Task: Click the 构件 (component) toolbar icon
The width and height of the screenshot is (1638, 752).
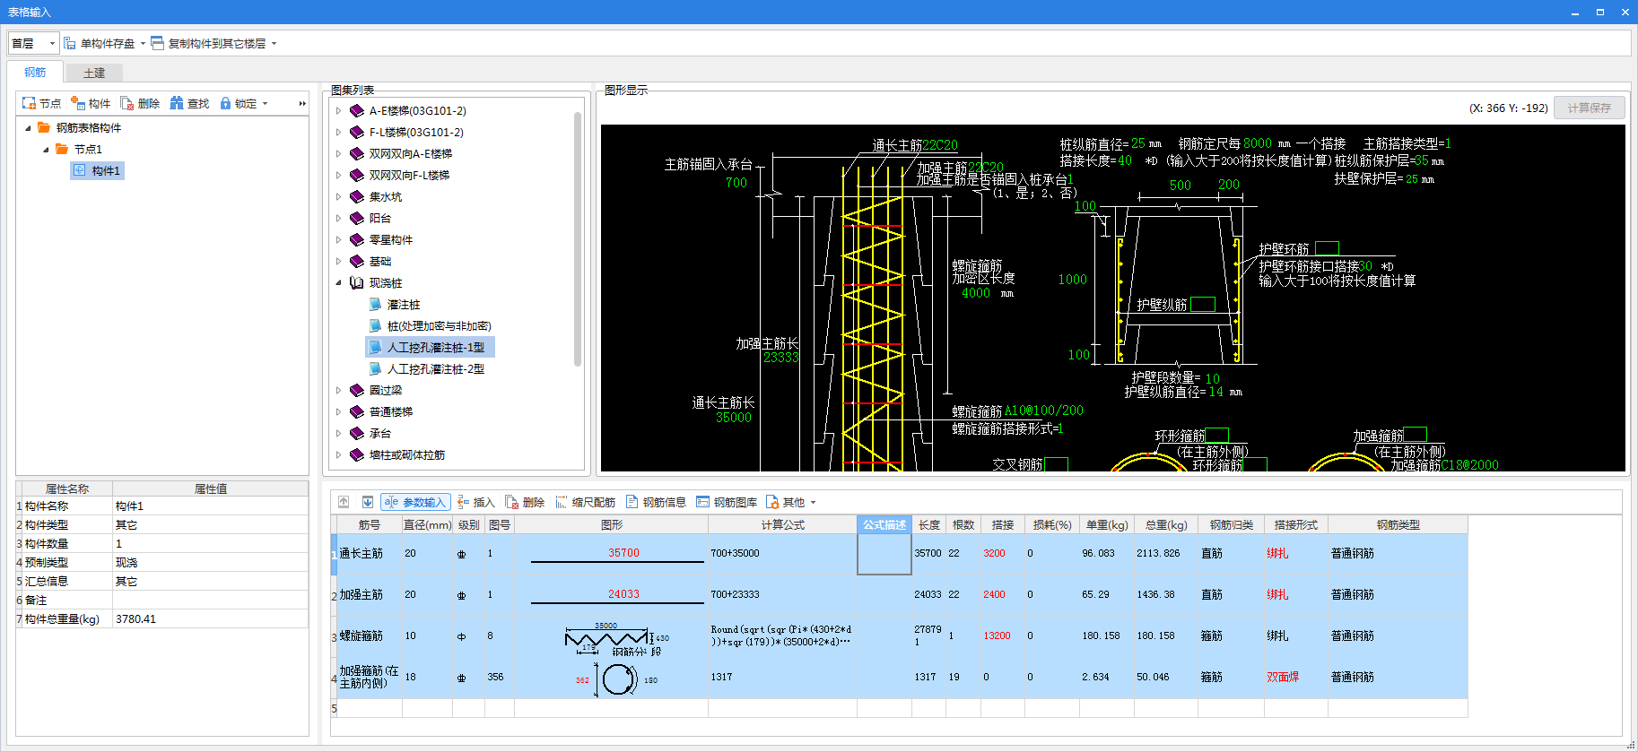Action: click(78, 103)
